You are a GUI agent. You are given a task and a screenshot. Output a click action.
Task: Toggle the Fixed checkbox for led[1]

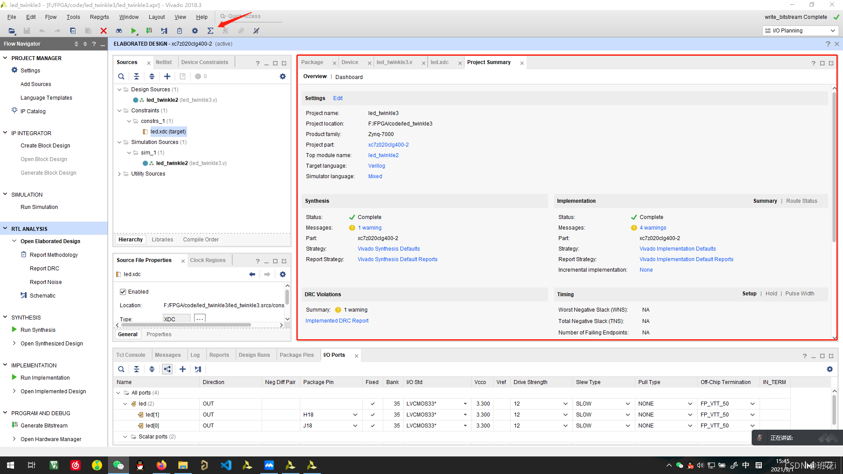(372, 414)
